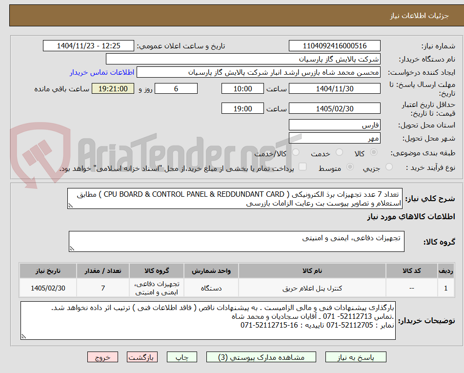Viewport: 464px width, 373px height.
Task: Click the واحد شمارش column header
Action: click(211, 271)
